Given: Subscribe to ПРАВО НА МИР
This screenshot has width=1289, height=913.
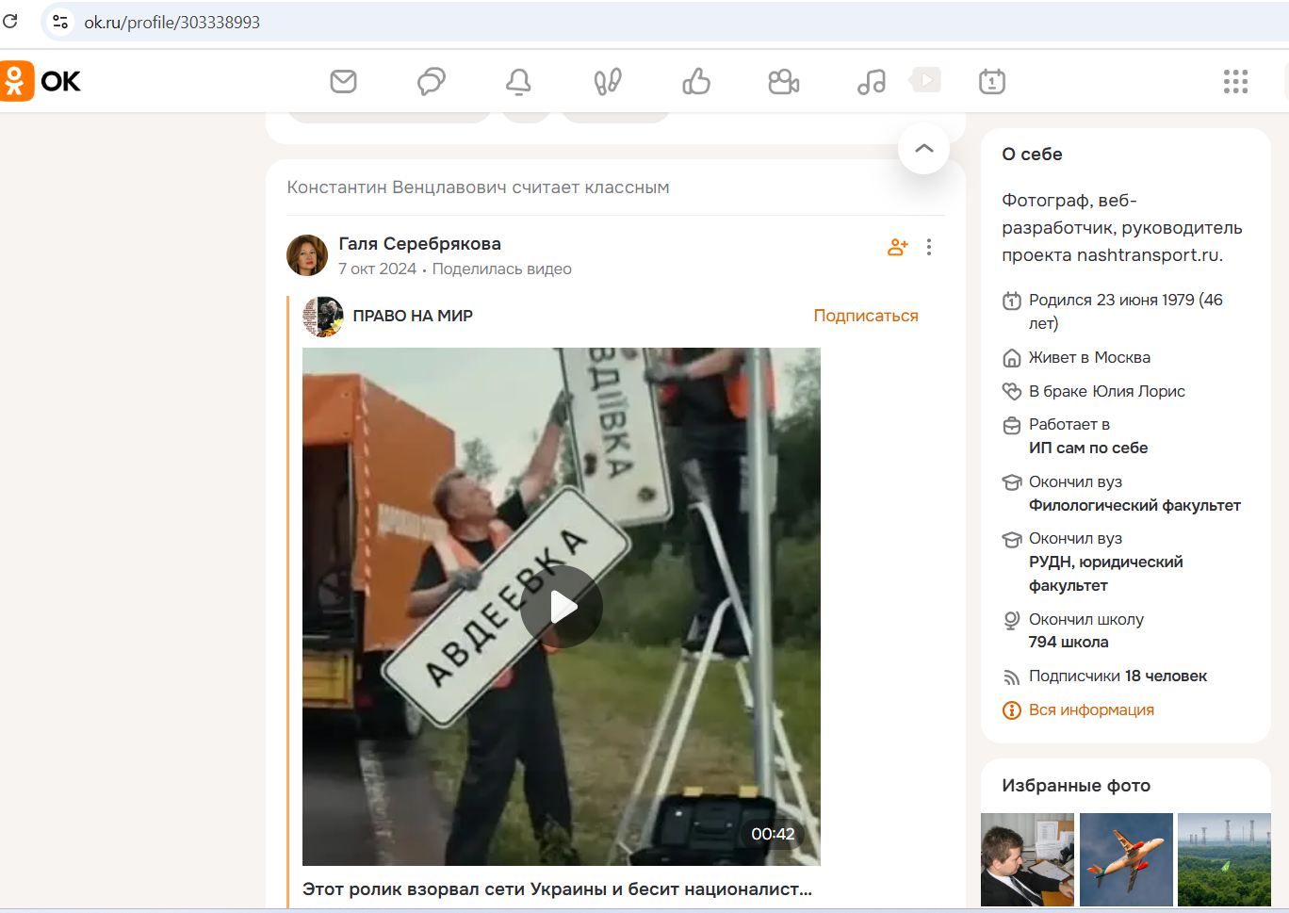Looking at the screenshot, I should 864,315.
